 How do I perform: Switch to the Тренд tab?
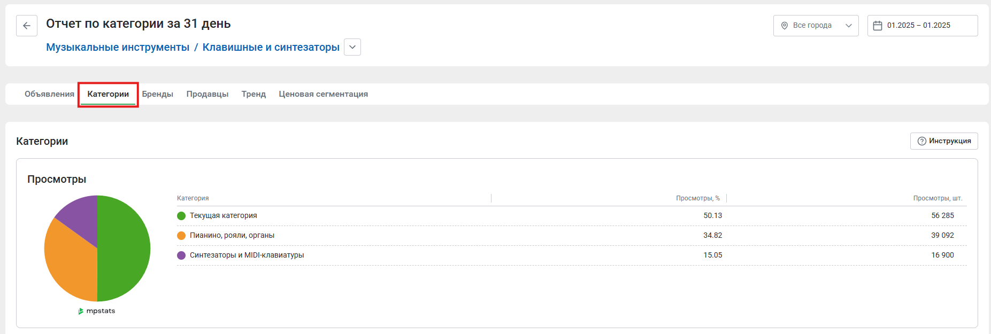pos(253,94)
